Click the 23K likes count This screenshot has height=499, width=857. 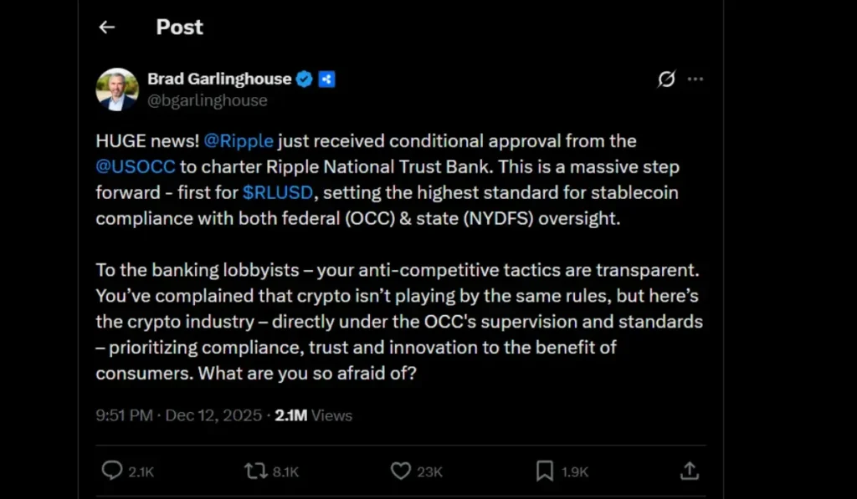(429, 472)
